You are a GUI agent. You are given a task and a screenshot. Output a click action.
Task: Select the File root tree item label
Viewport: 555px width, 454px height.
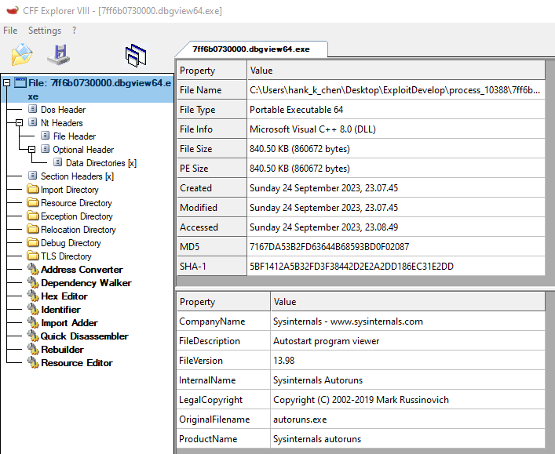(x=100, y=89)
